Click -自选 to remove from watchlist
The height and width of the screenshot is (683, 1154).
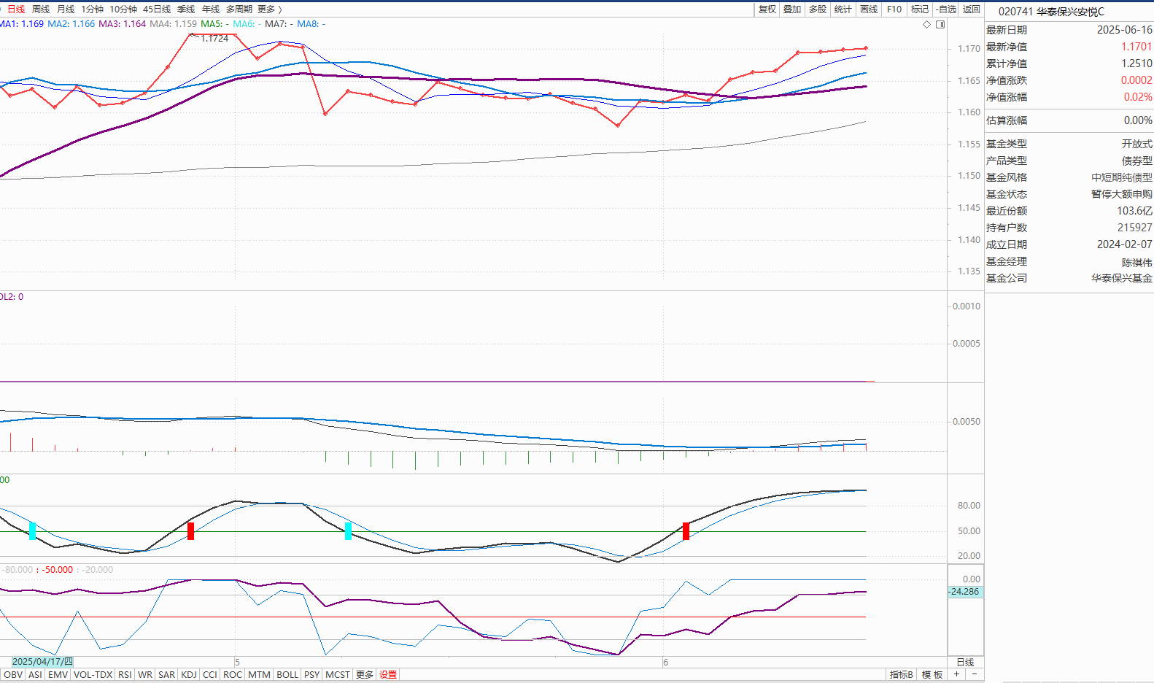pos(946,9)
